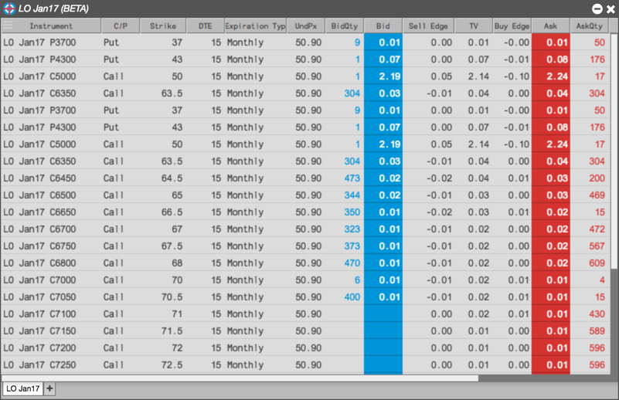This screenshot has height=400, width=619.
Task: Click BidQty 473 in the C6450 row
Action: (x=352, y=178)
